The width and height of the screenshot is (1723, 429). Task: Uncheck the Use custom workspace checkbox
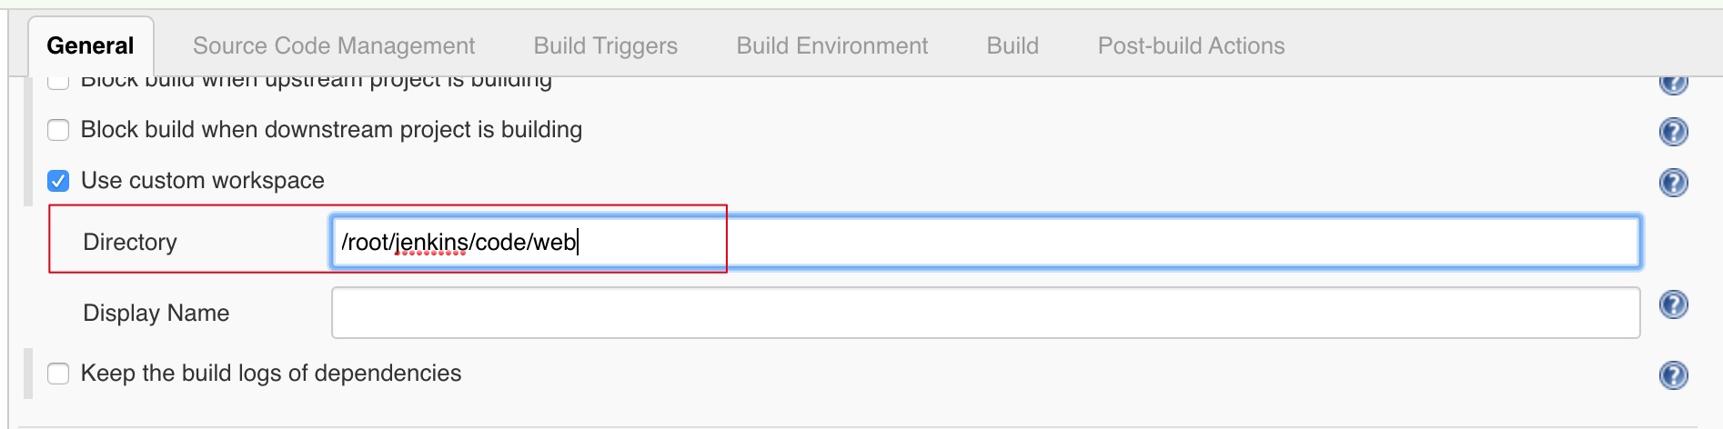click(58, 181)
